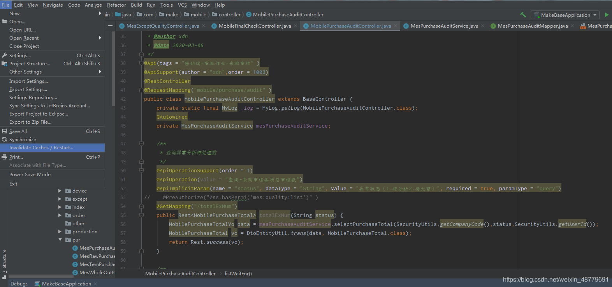Expand the order folder in project tree
612x287 pixels.
click(x=60, y=215)
